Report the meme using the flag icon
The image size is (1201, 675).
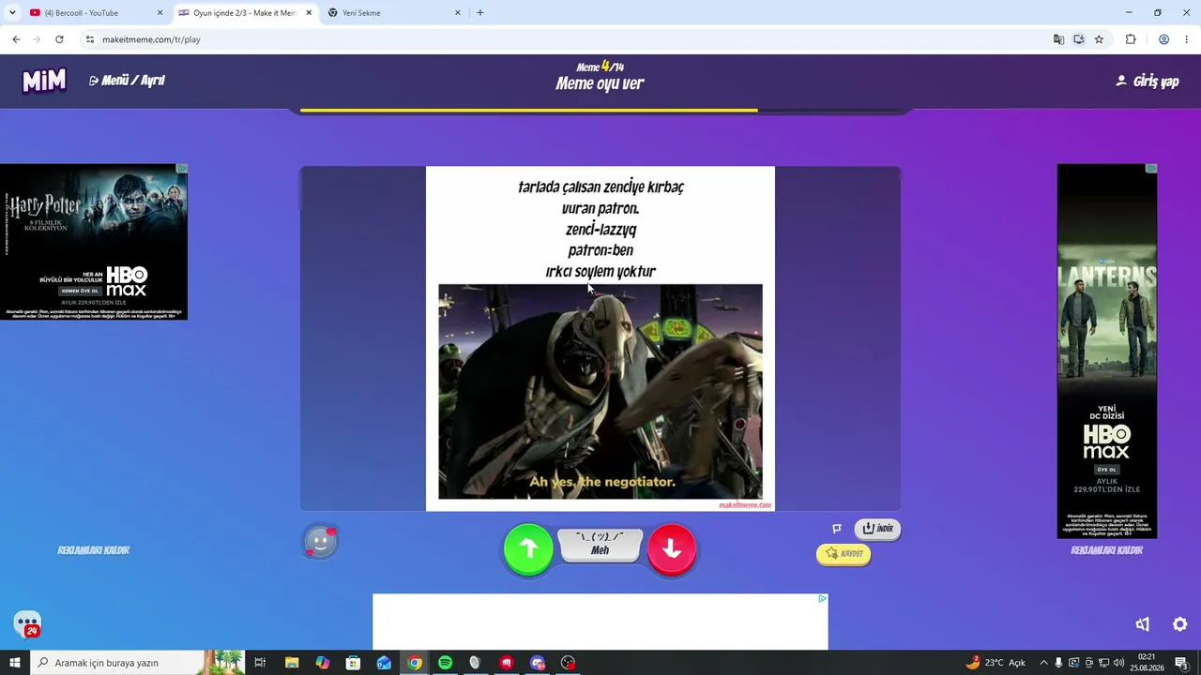(837, 529)
